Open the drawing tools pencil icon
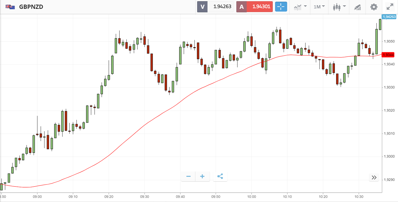398x202 pixels. (357, 7)
